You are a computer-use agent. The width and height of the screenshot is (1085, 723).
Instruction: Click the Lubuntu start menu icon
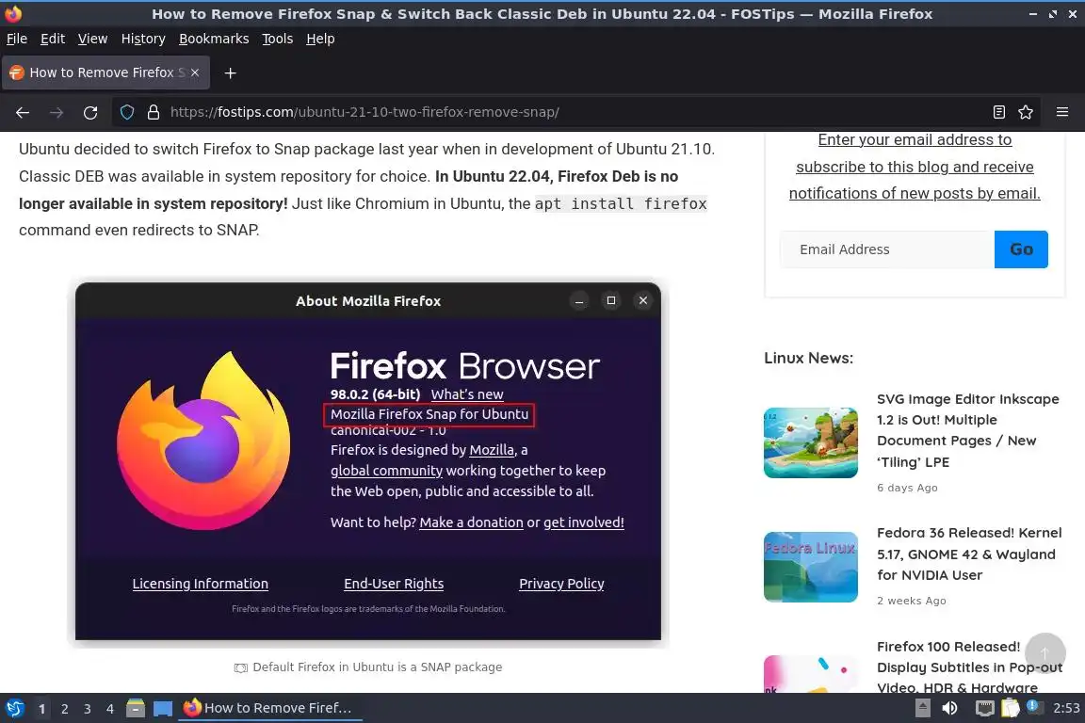tap(14, 708)
